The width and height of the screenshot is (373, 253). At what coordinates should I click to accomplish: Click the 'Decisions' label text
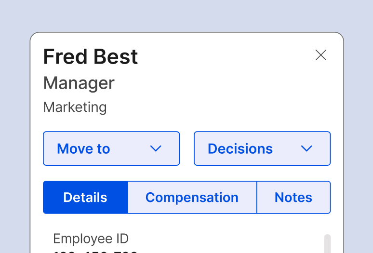pyautogui.click(x=240, y=148)
